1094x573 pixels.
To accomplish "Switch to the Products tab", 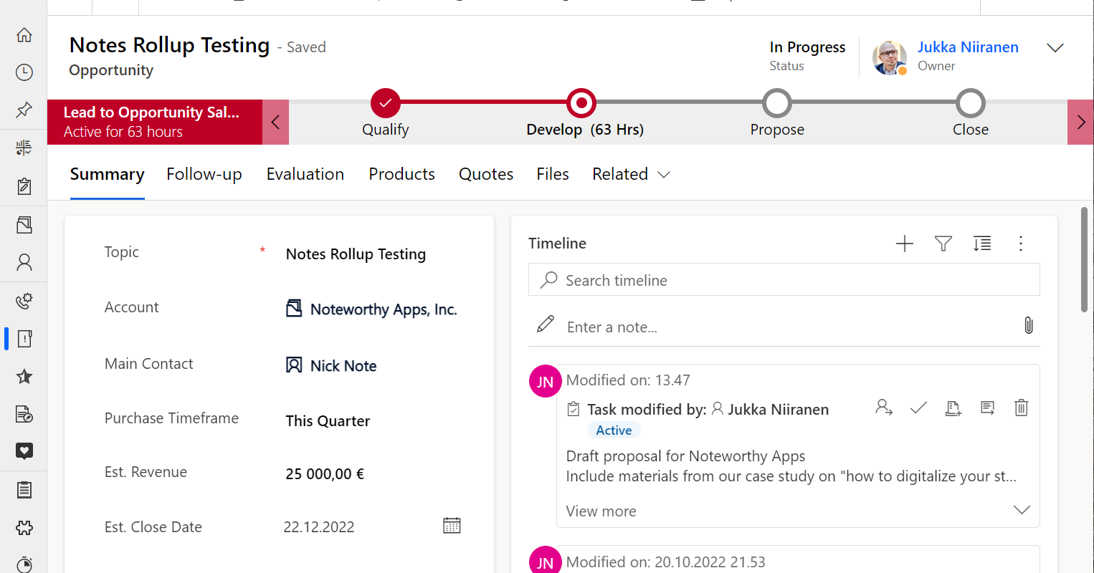I will pos(401,174).
